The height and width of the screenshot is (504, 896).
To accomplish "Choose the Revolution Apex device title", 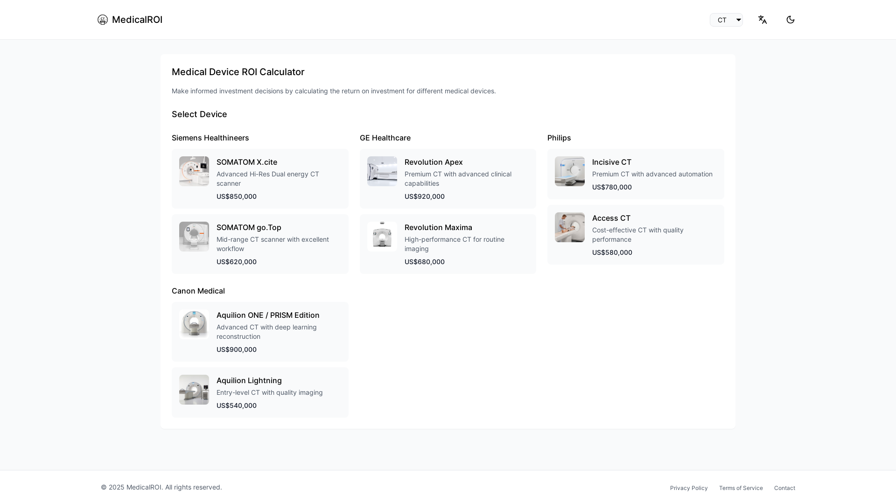I will coord(434,162).
